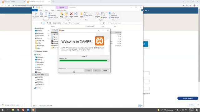Open a new Chrome tab
Image resolution: width=200 pixels, height=112 pixels.
click(53, 2)
